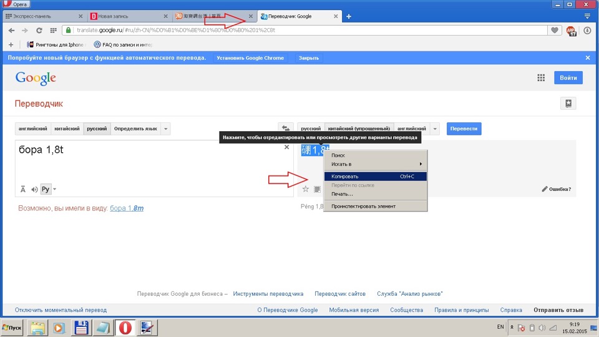The image size is (599, 337).
Task: Open the Google apps grid icon
Action: (x=541, y=78)
